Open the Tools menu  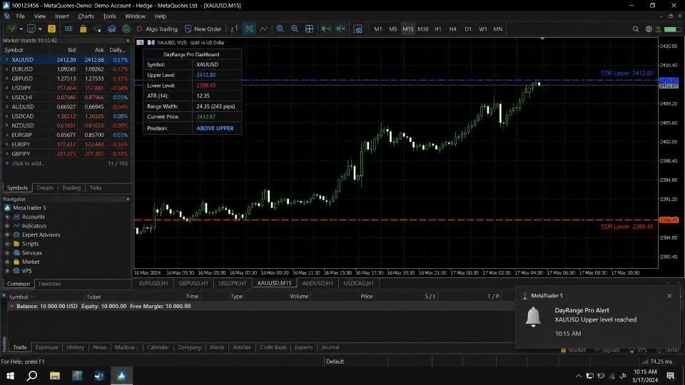coord(109,16)
